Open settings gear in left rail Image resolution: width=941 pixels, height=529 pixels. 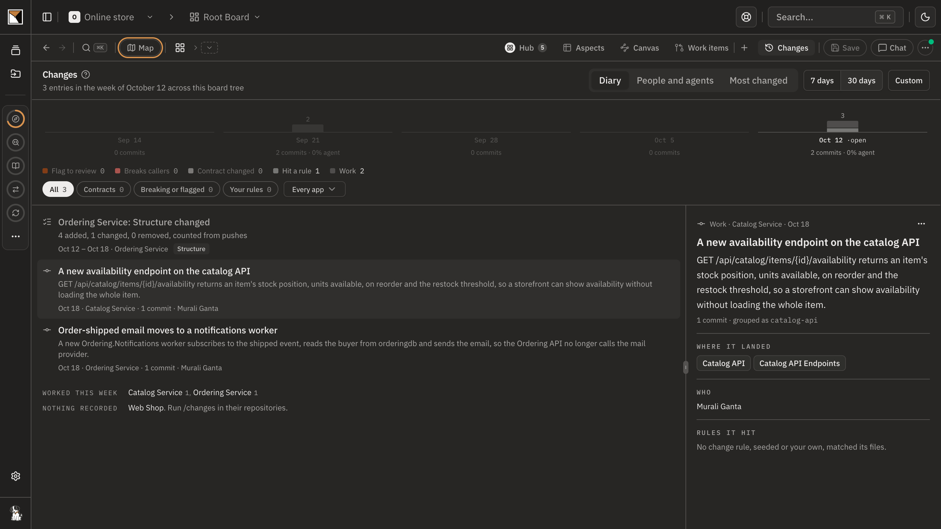tap(15, 476)
